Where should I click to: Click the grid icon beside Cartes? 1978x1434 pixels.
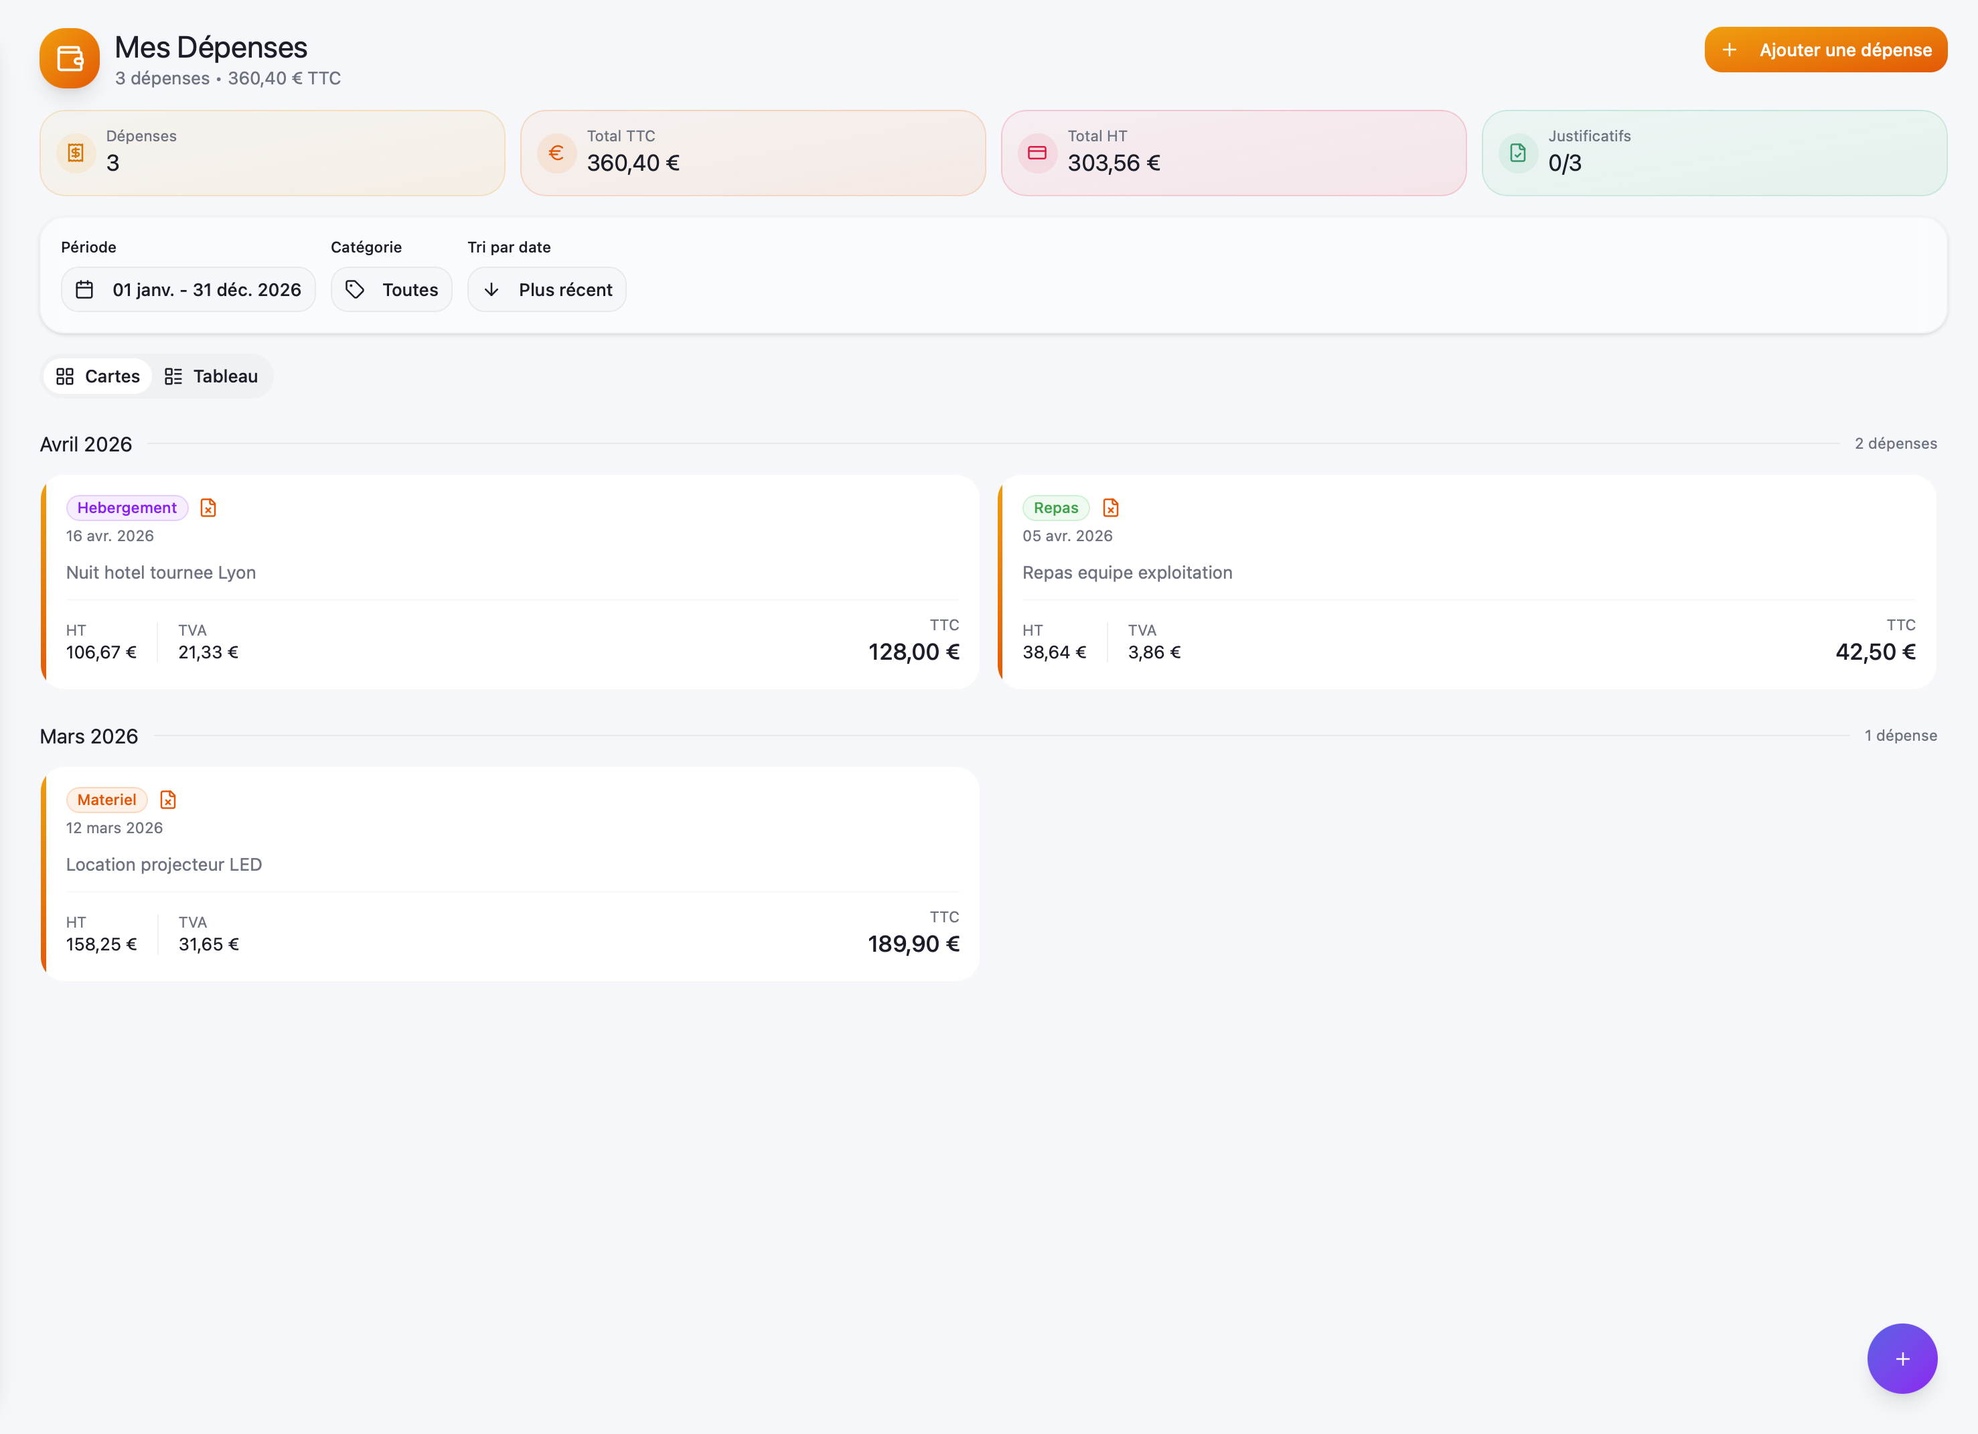click(x=64, y=377)
